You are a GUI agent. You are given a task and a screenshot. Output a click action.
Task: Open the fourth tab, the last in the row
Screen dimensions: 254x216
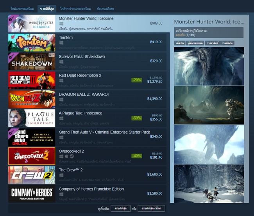pyautogui.click(x=106, y=9)
